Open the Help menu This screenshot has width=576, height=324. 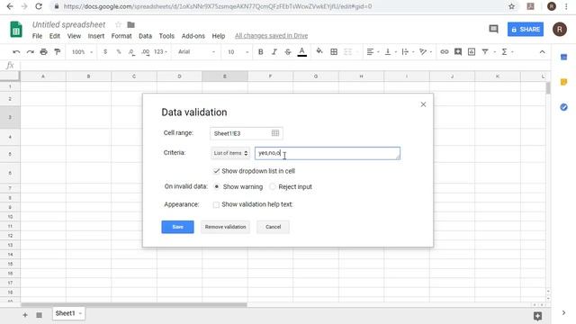click(218, 36)
